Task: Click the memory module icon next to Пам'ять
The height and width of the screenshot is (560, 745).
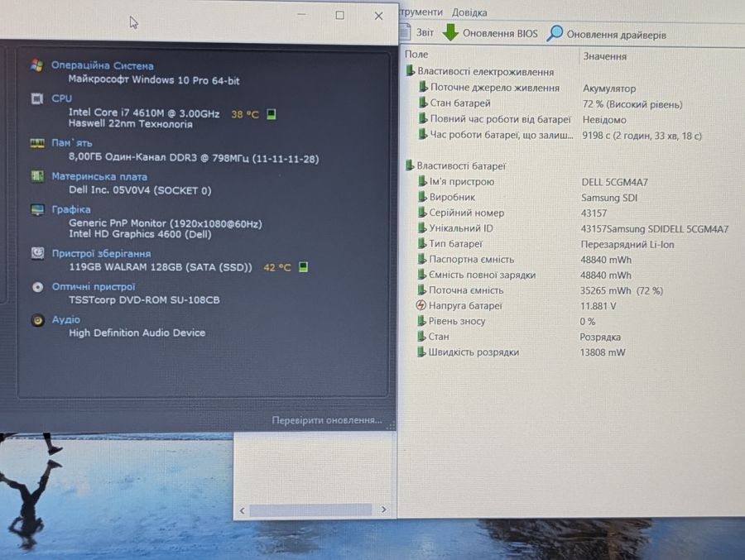Action: tap(37, 143)
